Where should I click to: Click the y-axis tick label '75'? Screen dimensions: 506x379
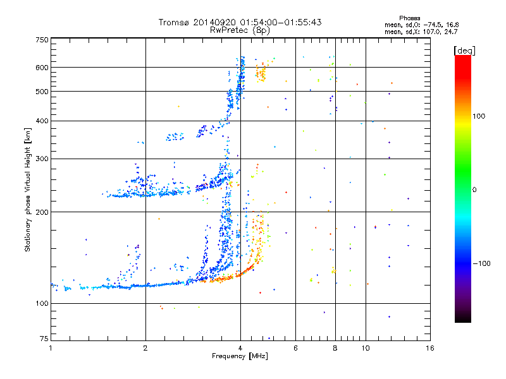tap(44, 339)
